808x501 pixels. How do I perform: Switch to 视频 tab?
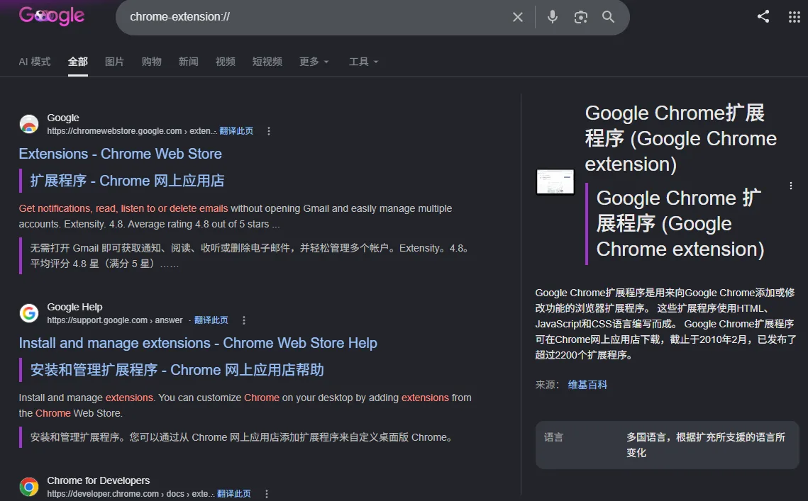coord(225,62)
